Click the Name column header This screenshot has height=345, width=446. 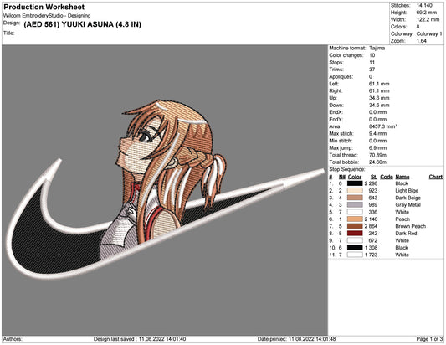coord(402,177)
